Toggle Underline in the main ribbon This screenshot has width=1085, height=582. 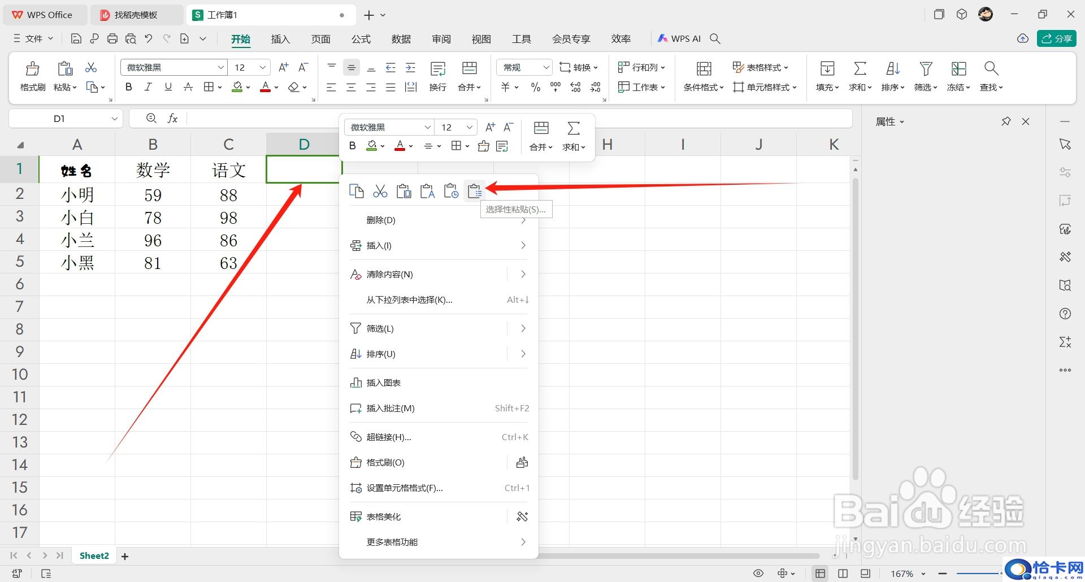click(168, 87)
